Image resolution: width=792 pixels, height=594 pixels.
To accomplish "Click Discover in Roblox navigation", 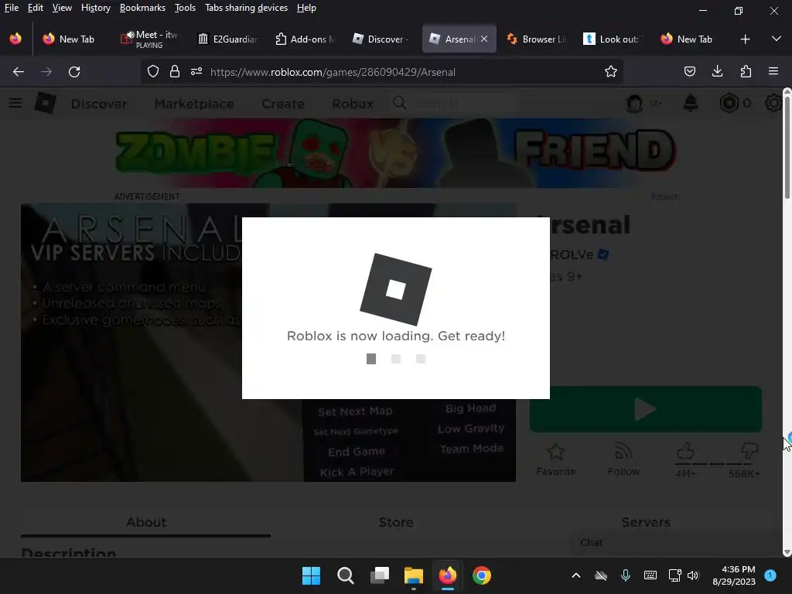I will pyautogui.click(x=99, y=104).
